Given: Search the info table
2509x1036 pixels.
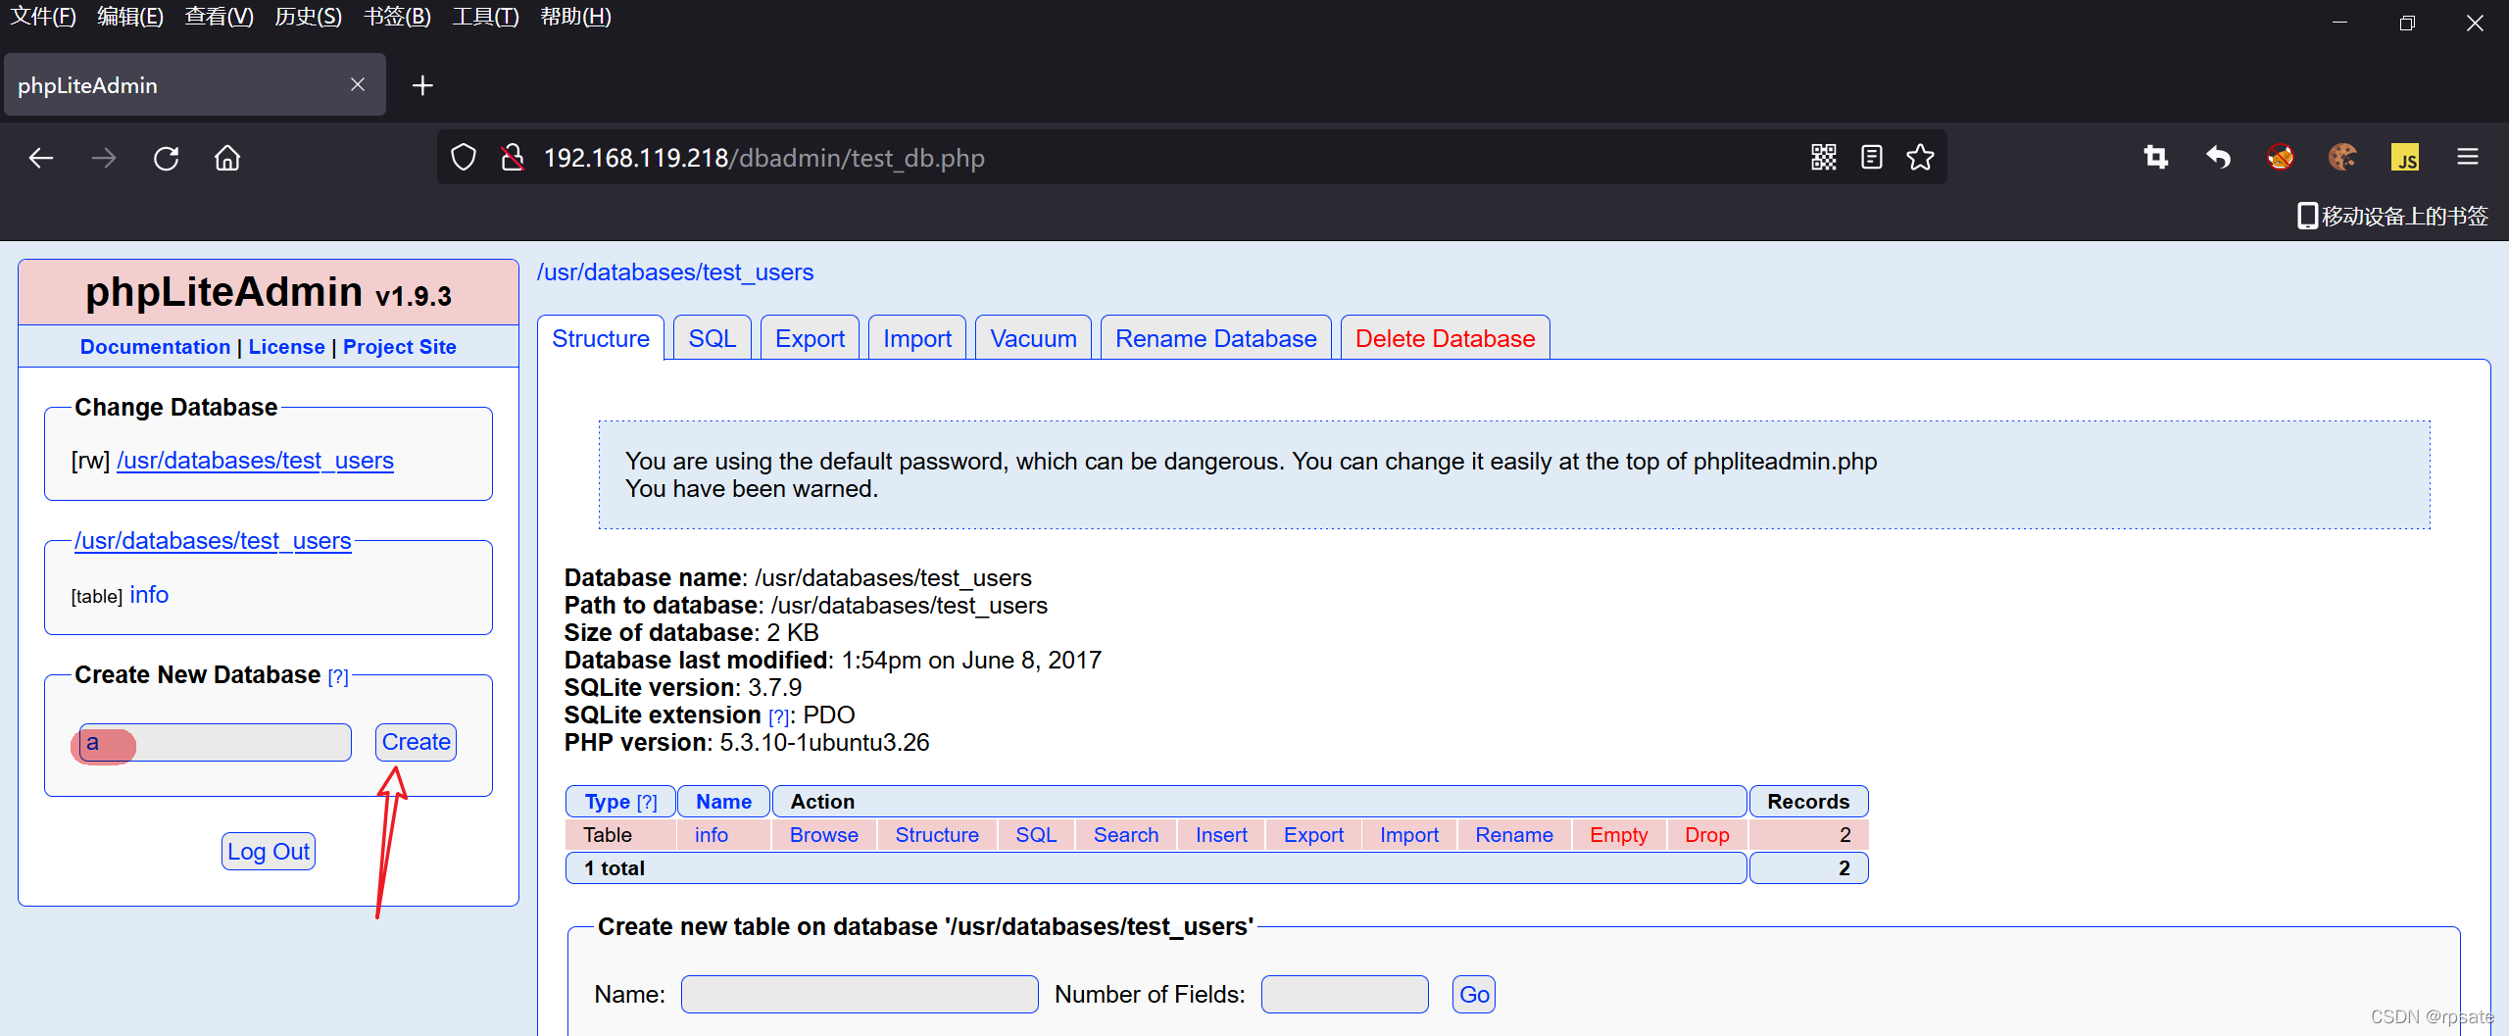Looking at the screenshot, I should pos(1126,835).
